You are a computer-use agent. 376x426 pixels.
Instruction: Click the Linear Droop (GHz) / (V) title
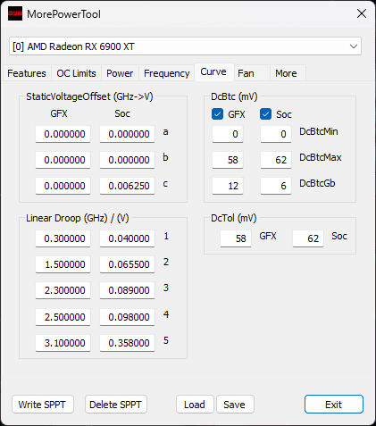point(78,218)
